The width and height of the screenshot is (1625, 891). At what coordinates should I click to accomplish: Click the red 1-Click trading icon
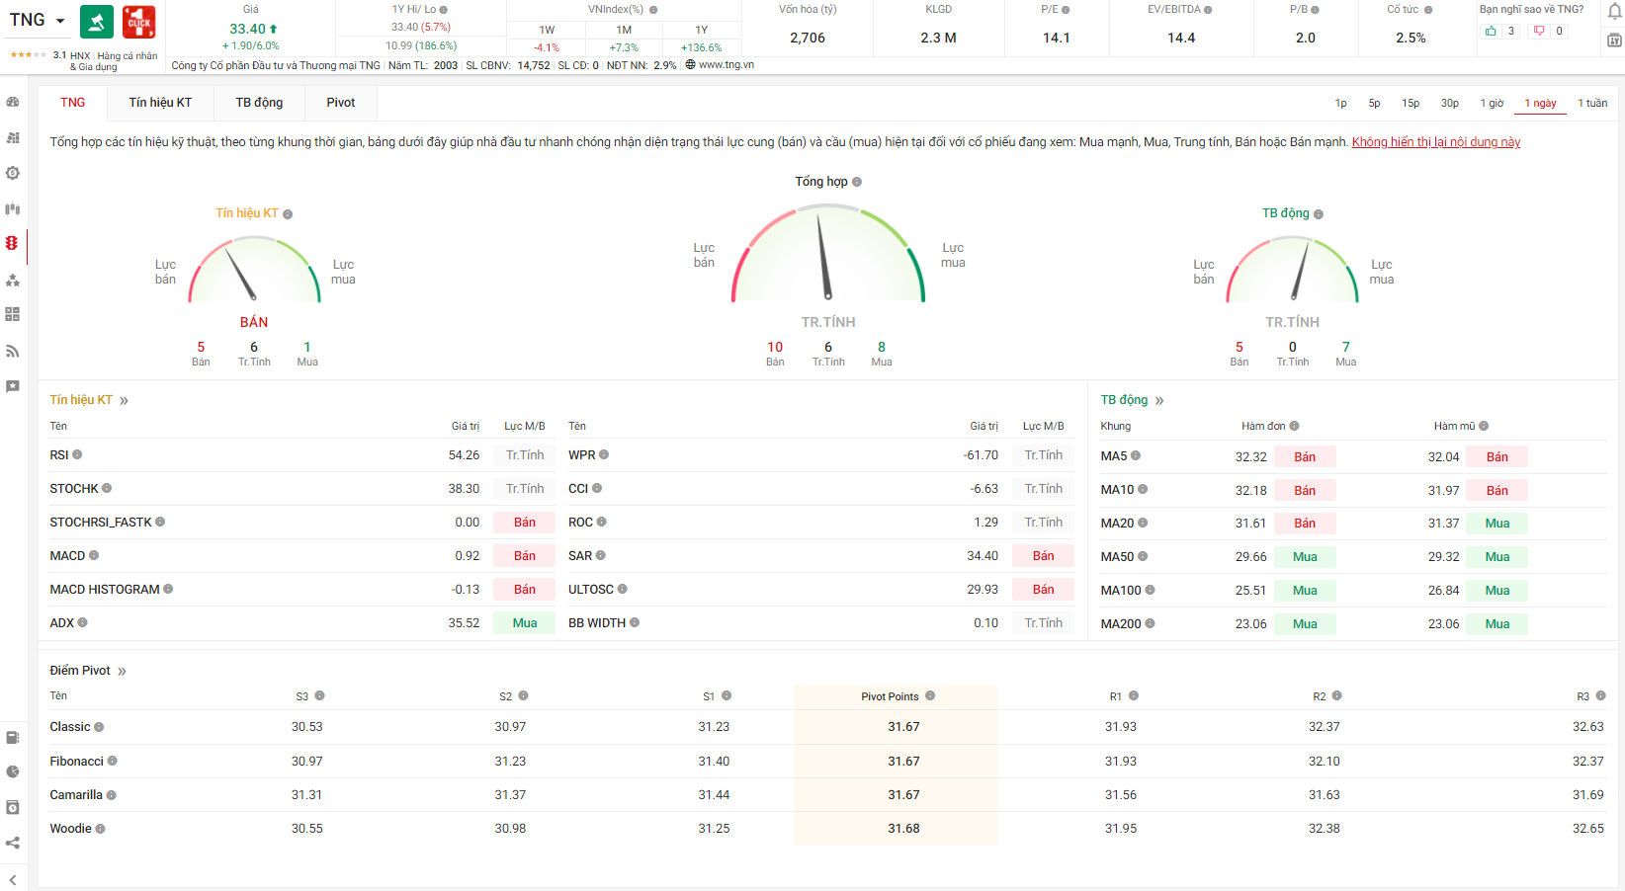[138, 22]
